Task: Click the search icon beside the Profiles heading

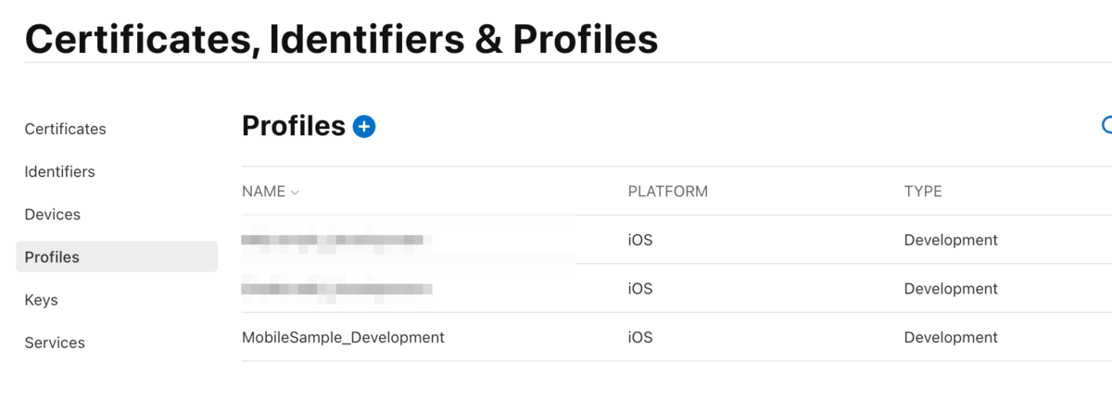Action: [1106, 126]
